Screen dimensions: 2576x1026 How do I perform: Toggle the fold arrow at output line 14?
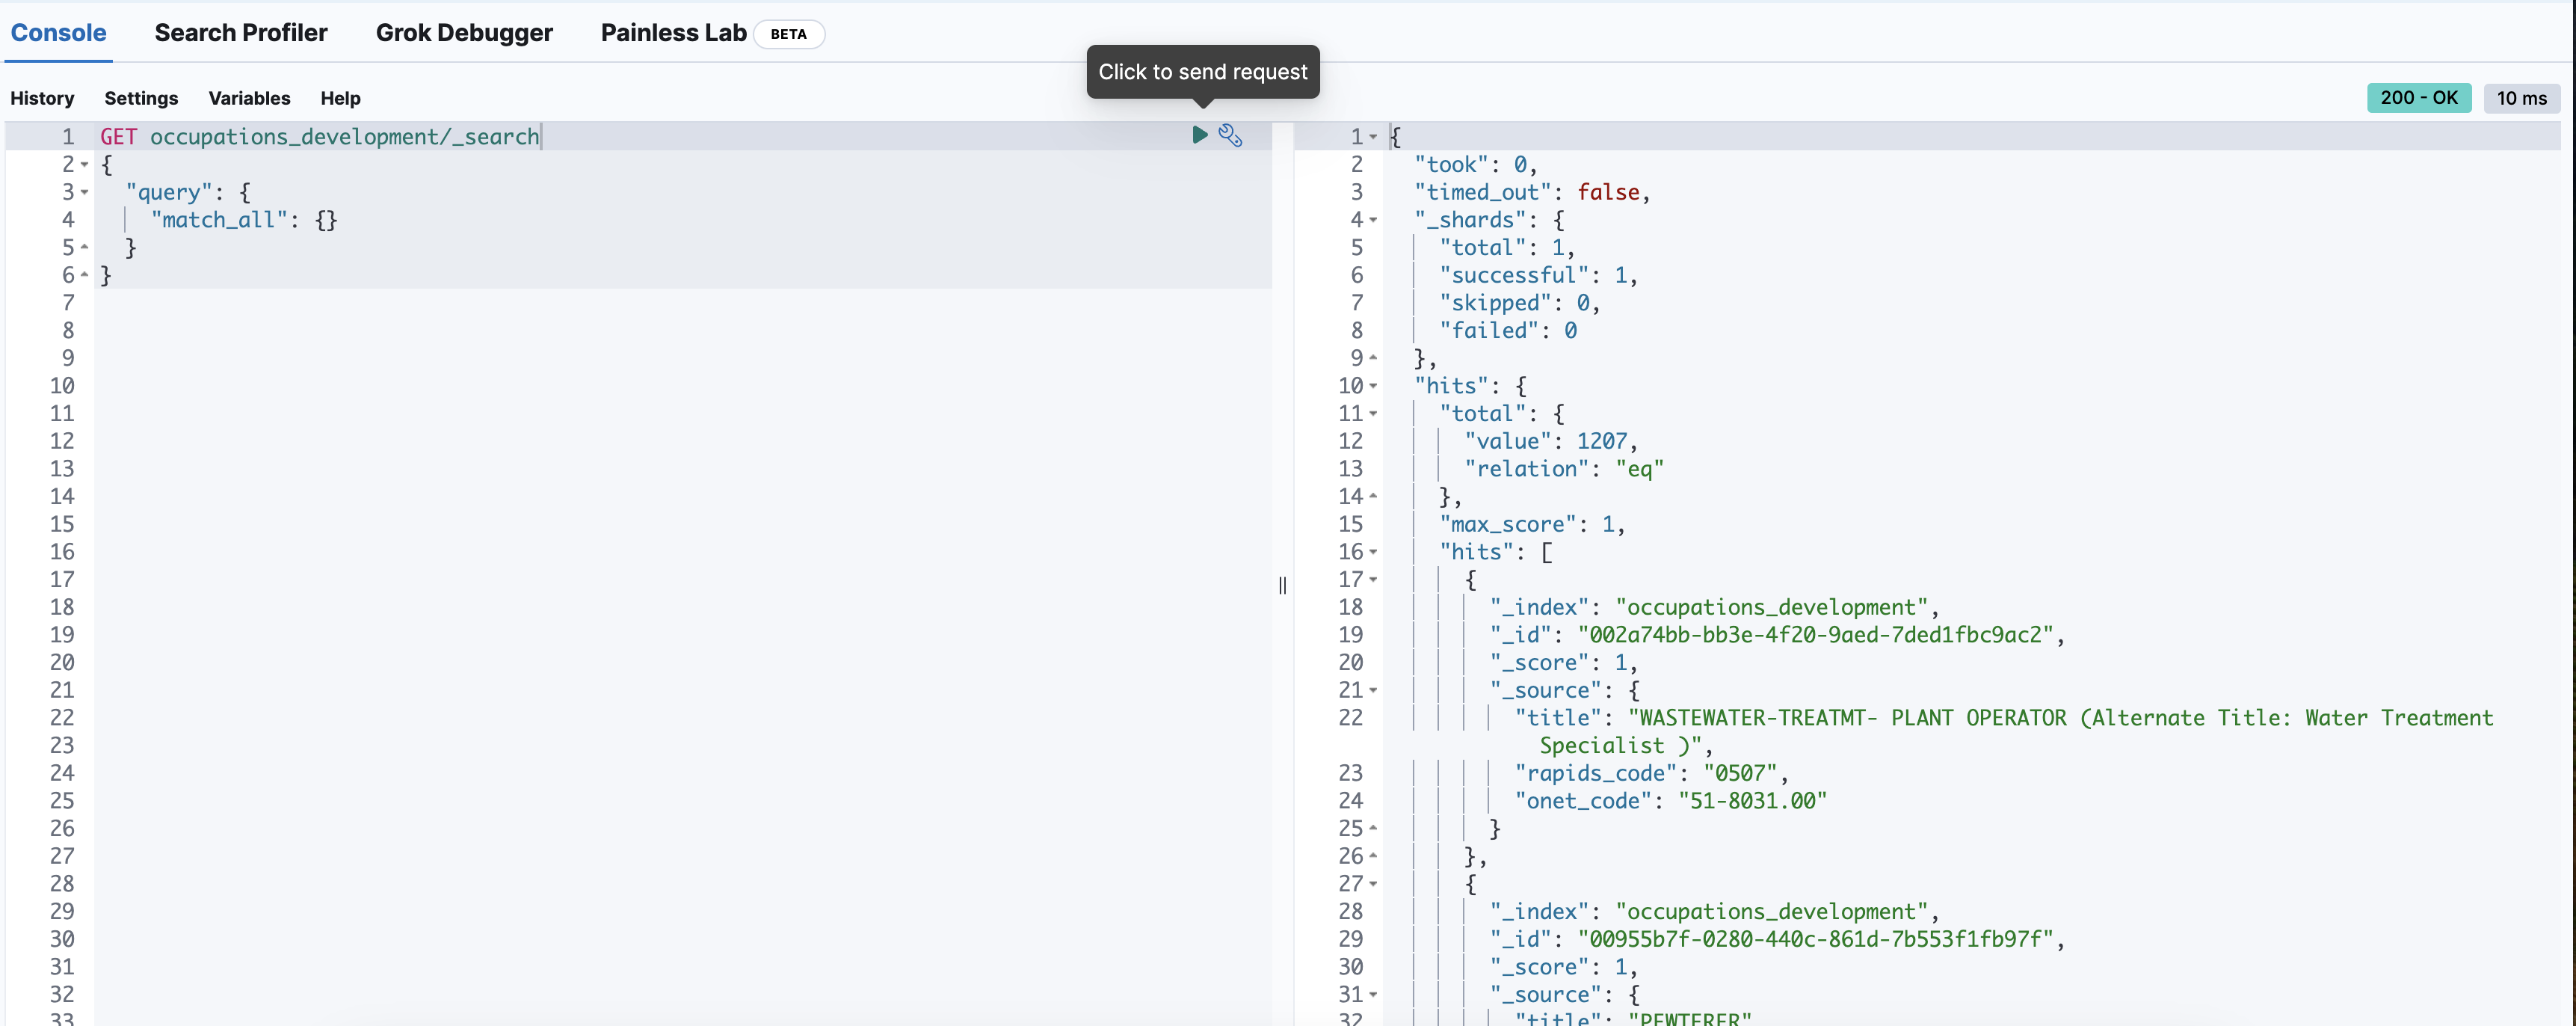pyautogui.click(x=1373, y=497)
